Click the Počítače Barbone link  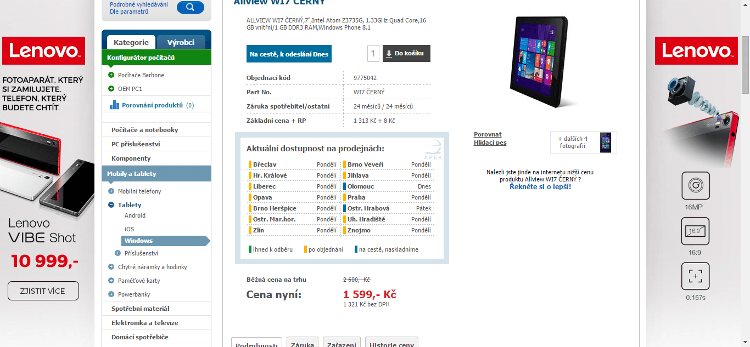click(141, 75)
